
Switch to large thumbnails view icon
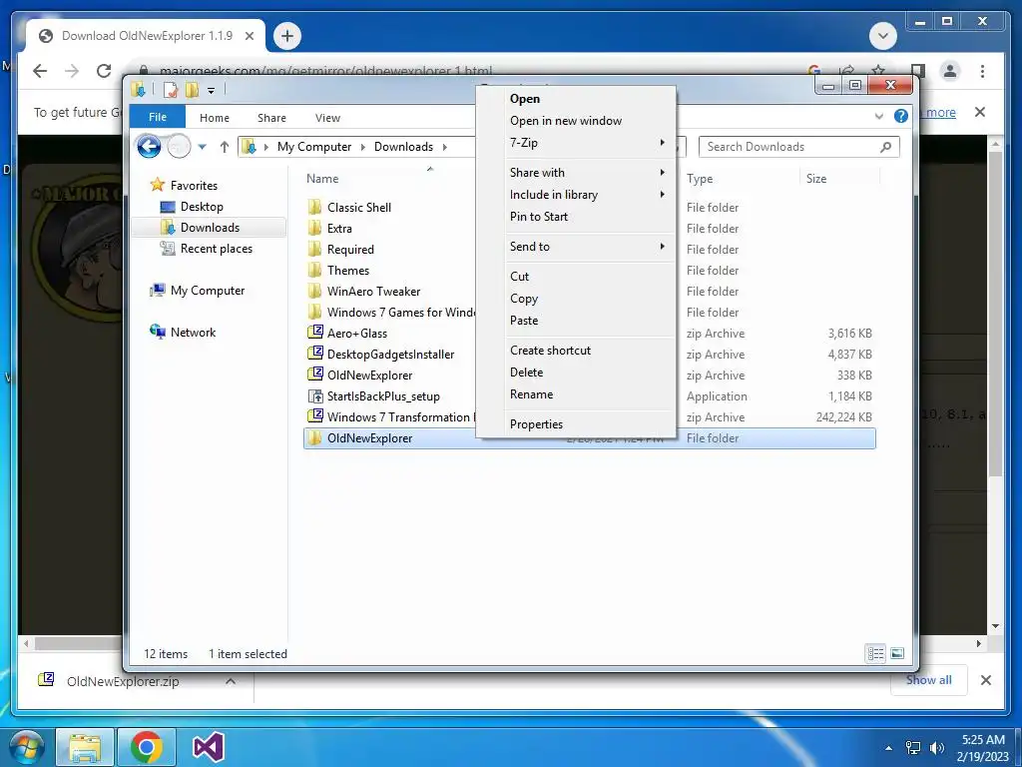click(897, 653)
